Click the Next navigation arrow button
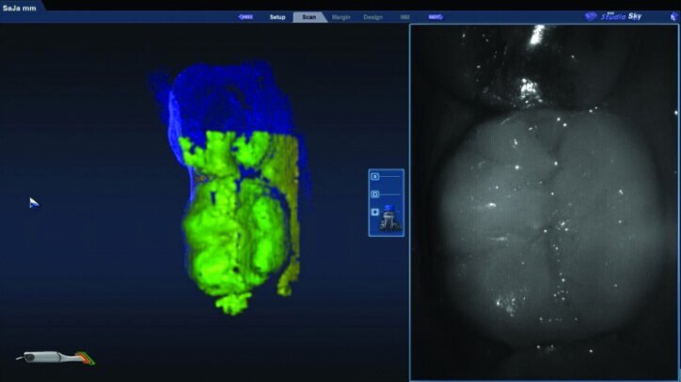The image size is (681, 382). [x=435, y=17]
